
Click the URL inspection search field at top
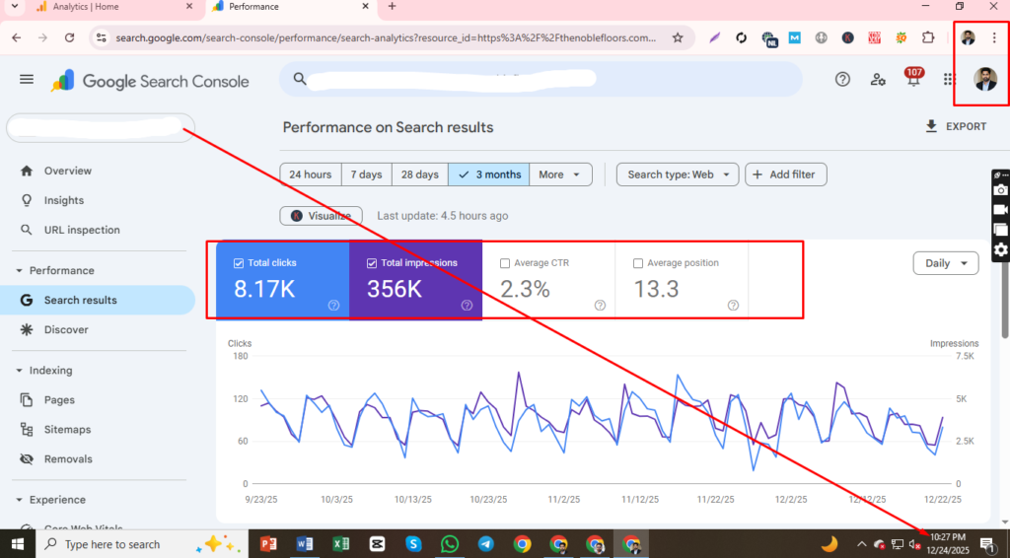541,79
